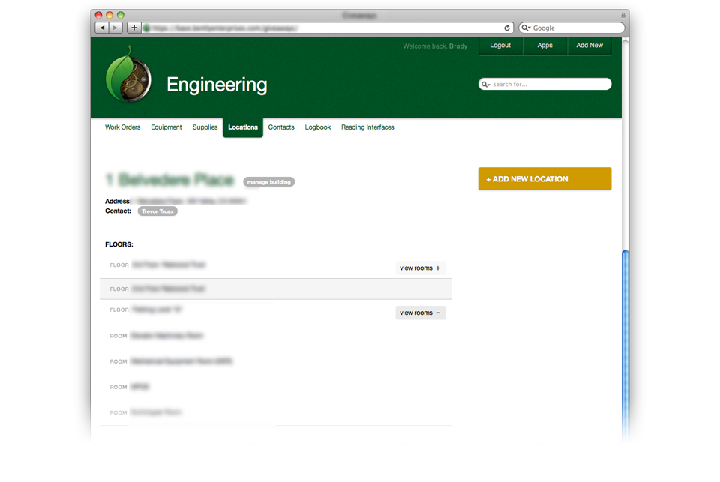Collapse rooms with 'view rooms –' button
Viewport: 720px width, 482px height.
pyautogui.click(x=420, y=313)
